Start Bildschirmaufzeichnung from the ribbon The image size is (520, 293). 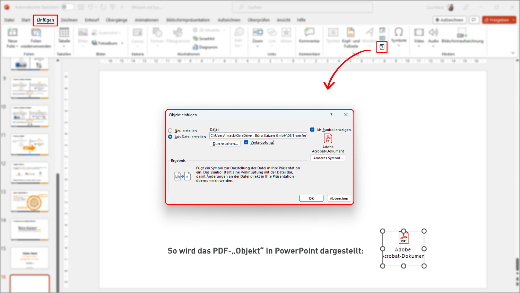coord(462,36)
